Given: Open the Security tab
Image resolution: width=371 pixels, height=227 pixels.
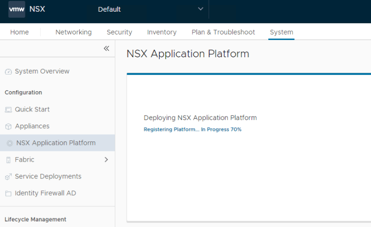Looking at the screenshot, I should [x=119, y=32].
